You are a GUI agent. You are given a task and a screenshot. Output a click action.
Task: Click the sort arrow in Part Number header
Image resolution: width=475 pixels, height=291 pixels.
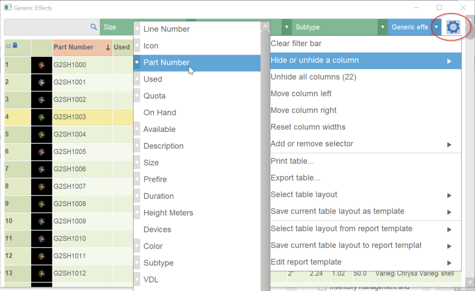point(108,47)
